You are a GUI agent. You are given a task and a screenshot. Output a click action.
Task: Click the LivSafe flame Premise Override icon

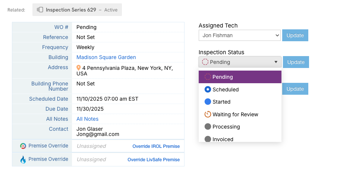[x=23, y=159]
